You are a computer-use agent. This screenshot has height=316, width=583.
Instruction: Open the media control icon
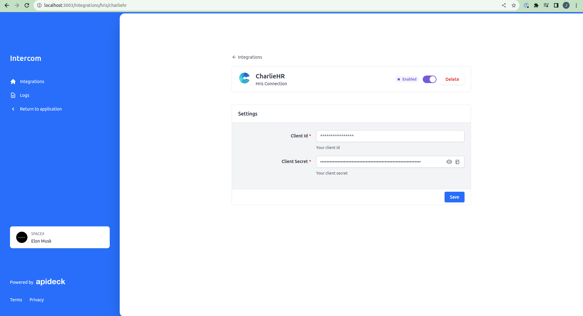[546, 5]
